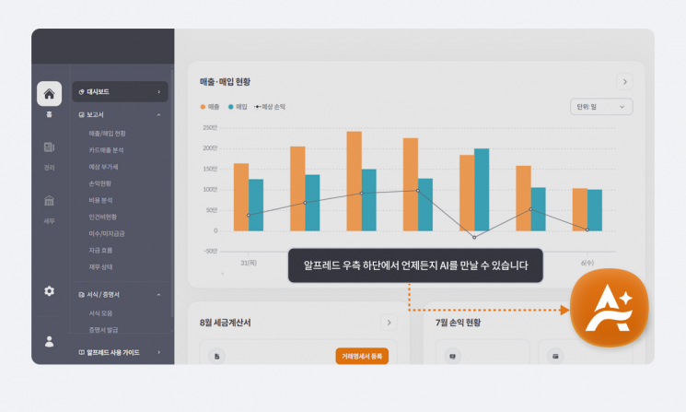Viewport: 686px width, 412px height.
Task: Open settings gear in sidebar
Action: click(49, 291)
